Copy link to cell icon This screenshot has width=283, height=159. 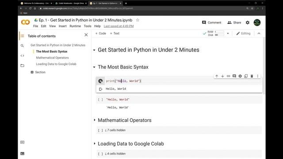pos(228,76)
